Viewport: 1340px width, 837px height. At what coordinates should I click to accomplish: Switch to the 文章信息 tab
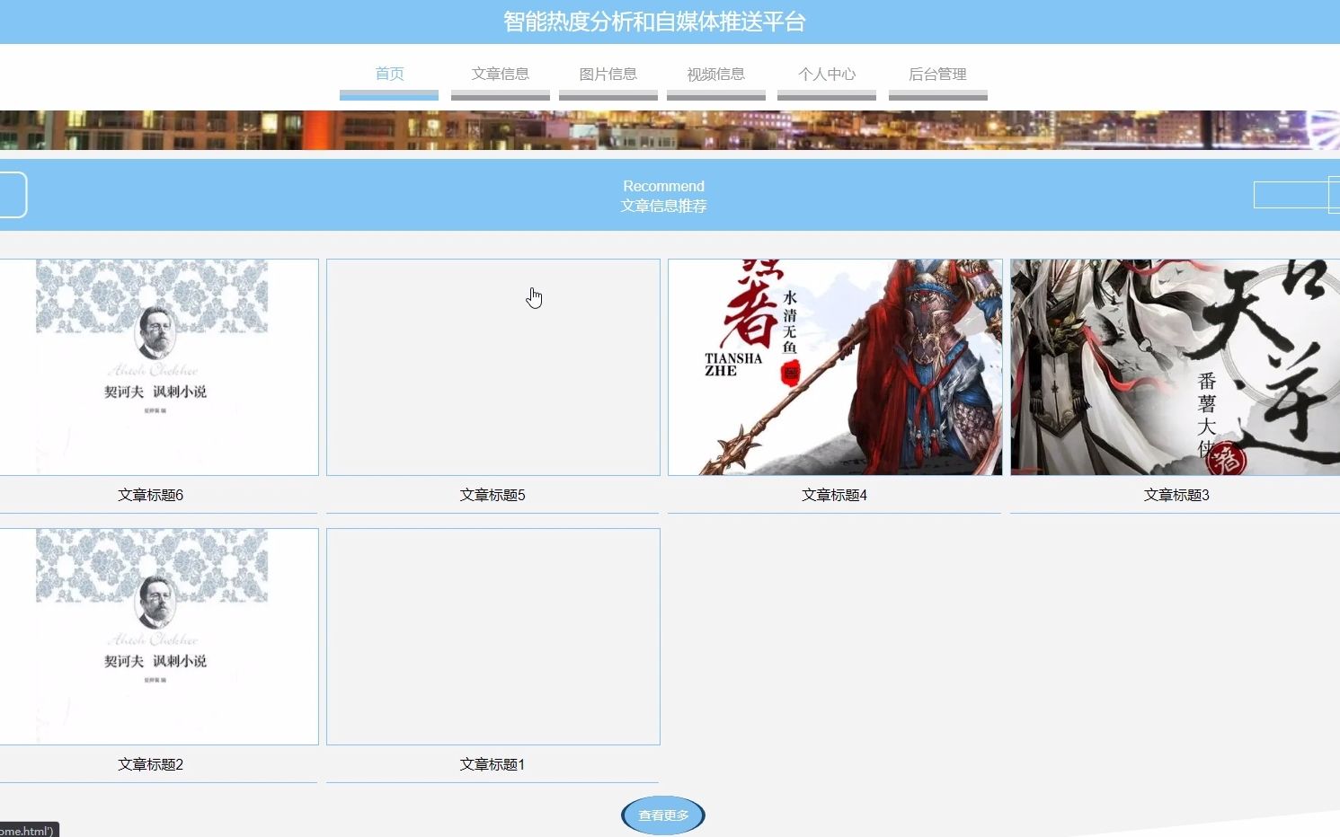tap(500, 75)
